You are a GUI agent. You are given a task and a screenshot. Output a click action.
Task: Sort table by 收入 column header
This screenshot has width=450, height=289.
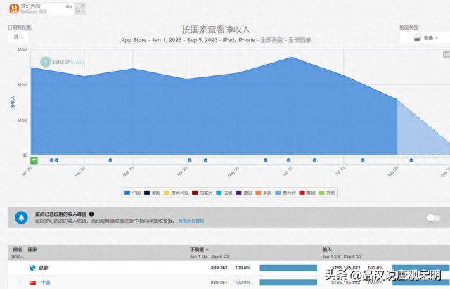click(327, 249)
